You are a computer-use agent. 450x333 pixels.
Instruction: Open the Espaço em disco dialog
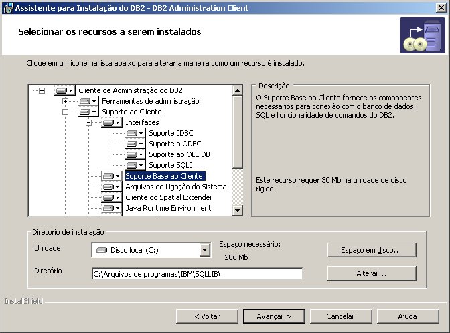pos(372,250)
